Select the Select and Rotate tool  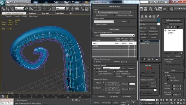[x=49, y=9]
